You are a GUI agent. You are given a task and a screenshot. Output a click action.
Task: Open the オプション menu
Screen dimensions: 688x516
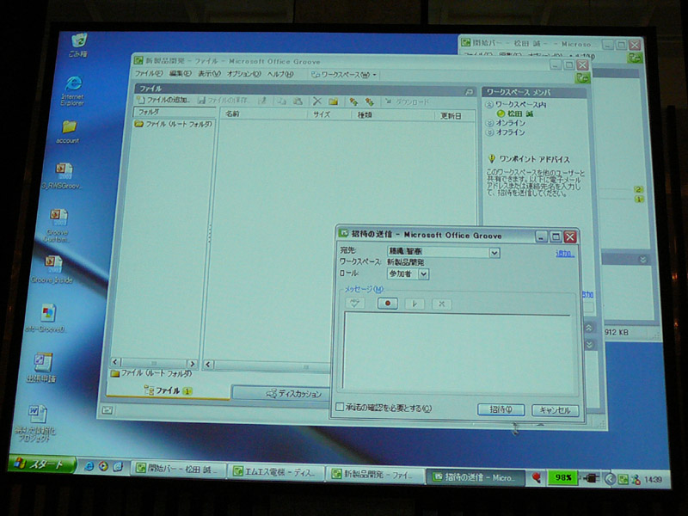244,74
